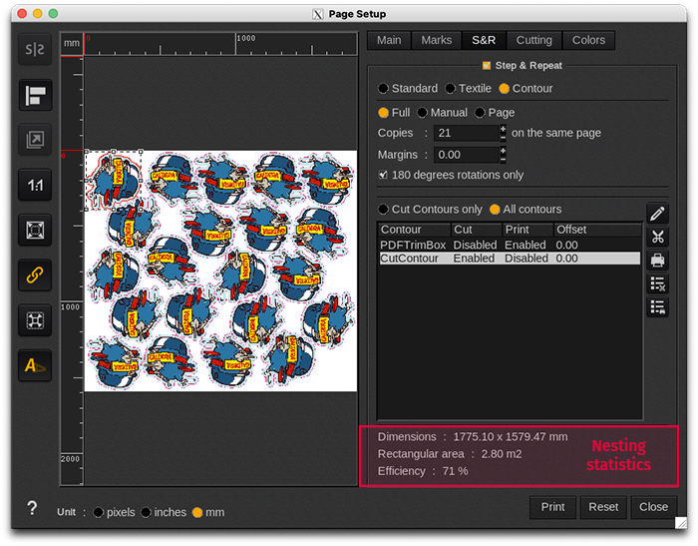Image resolution: width=698 pixels, height=546 pixels.
Task: Click the S|S mirror icon in left sidebar
Action: pyautogui.click(x=35, y=49)
